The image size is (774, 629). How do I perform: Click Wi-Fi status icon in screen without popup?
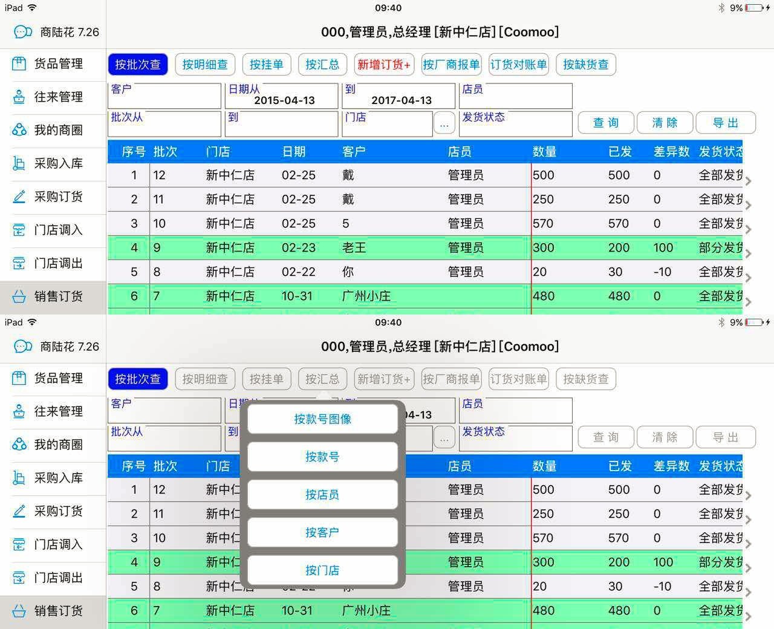pyautogui.click(x=32, y=8)
